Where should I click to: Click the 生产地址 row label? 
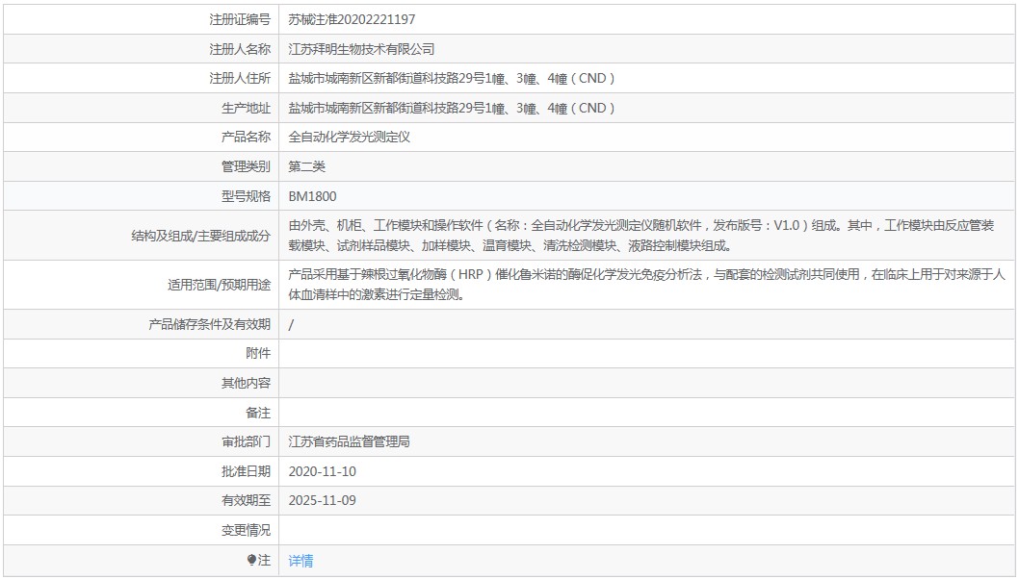246,109
